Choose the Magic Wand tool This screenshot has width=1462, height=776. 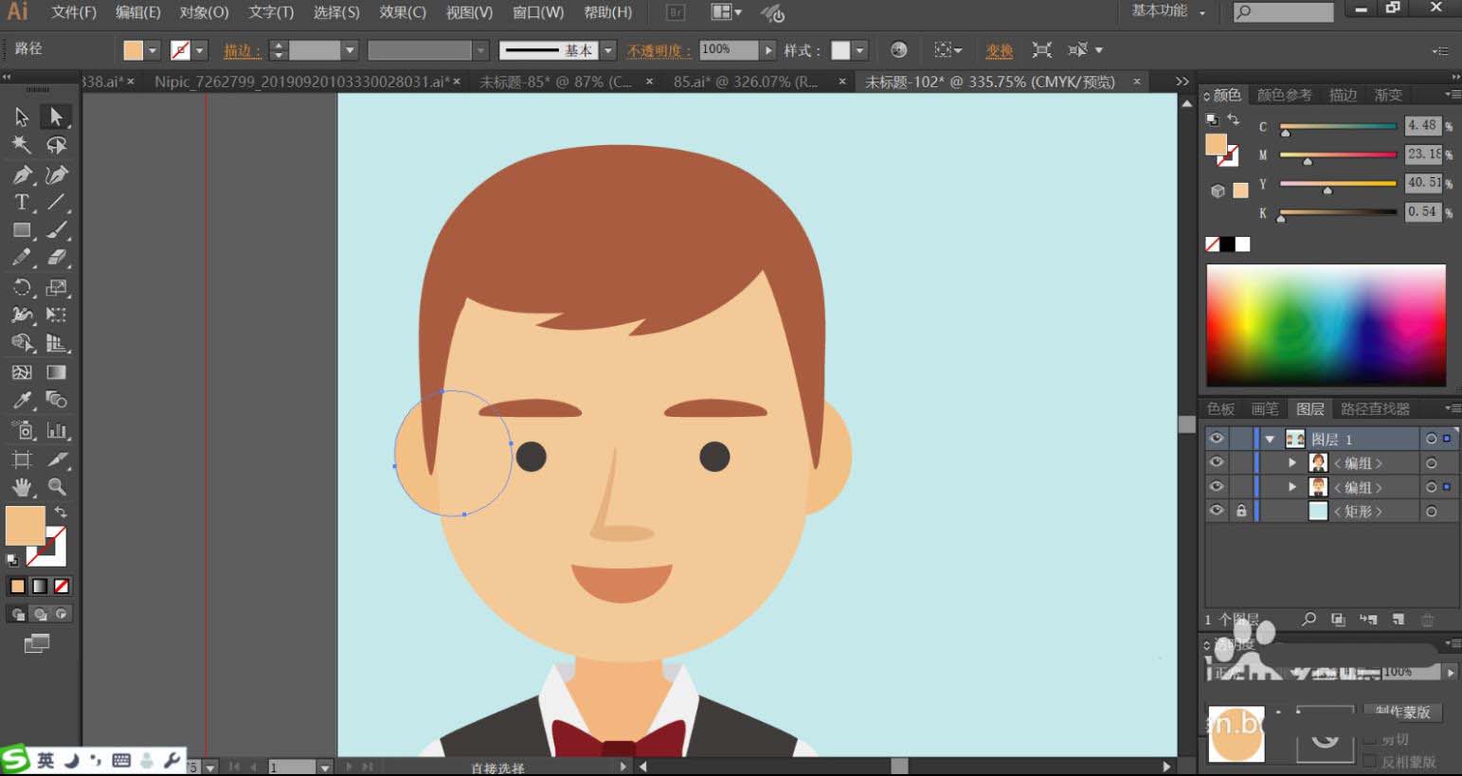point(21,145)
